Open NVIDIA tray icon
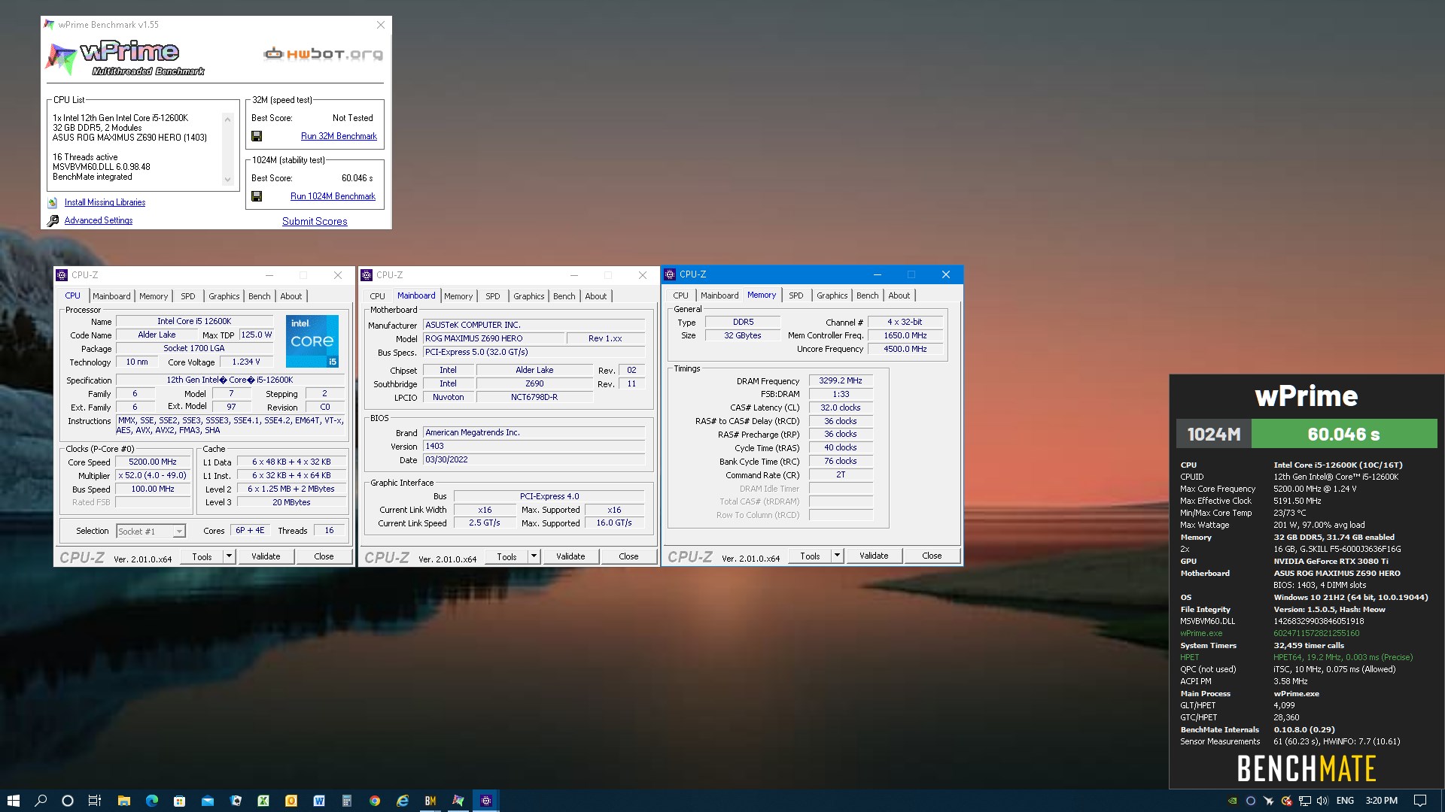The width and height of the screenshot is (1445, 812). 1232,801
